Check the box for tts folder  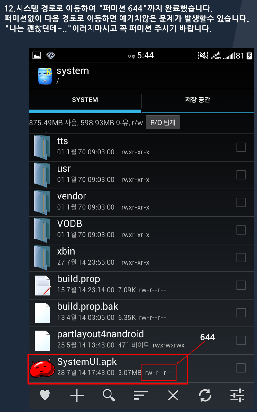point(241,147)
